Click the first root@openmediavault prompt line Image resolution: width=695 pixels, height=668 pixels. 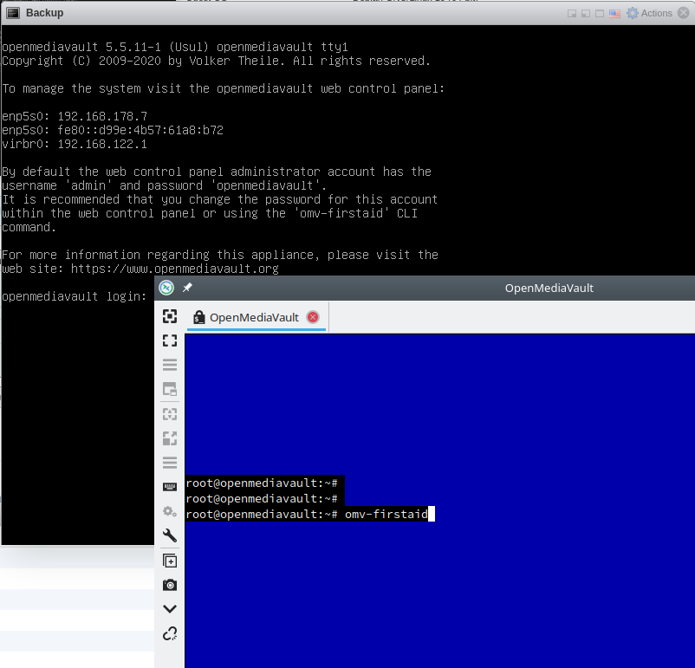pyautogui.click(x=262, y=483)
